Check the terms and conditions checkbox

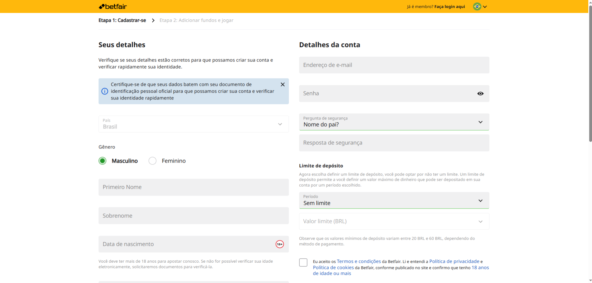(303, 262)
